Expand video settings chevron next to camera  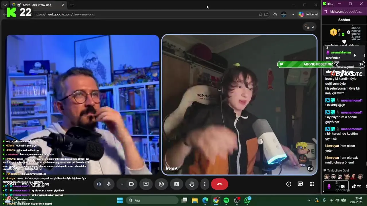[122, 184]
